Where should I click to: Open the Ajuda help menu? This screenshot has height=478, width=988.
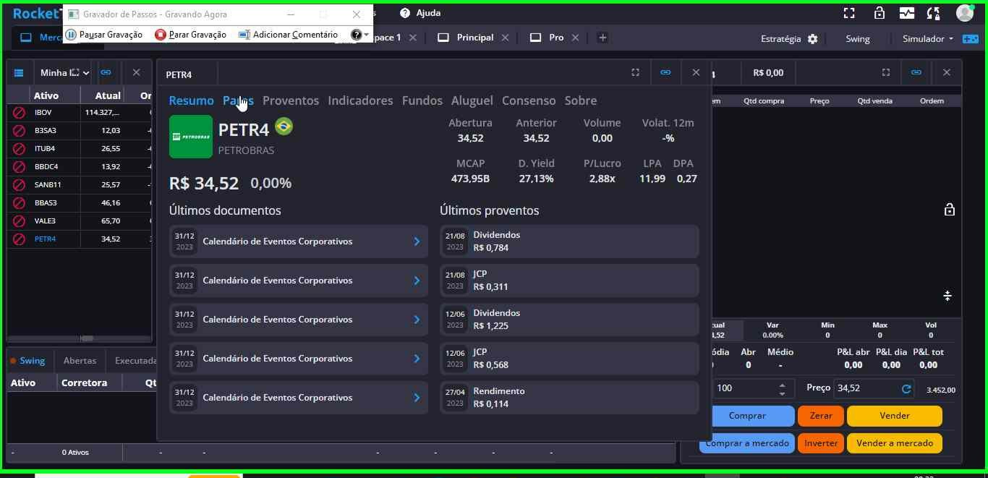(x=420, y=13)
